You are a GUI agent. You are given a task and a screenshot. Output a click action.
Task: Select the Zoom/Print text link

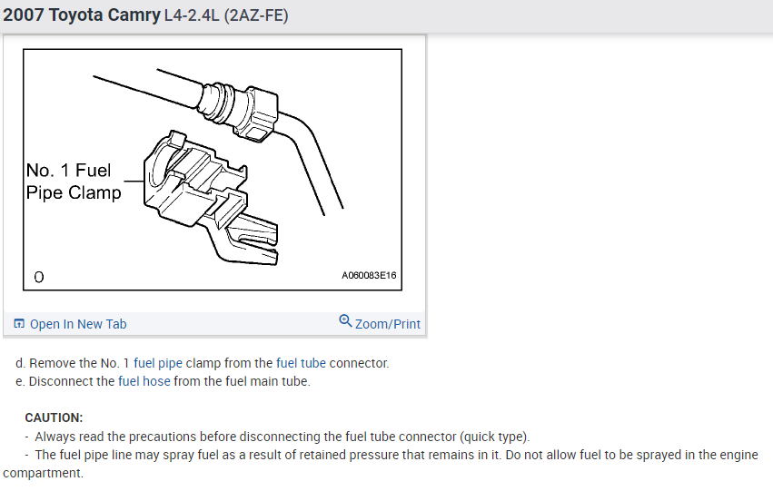(x=388, y=324)
